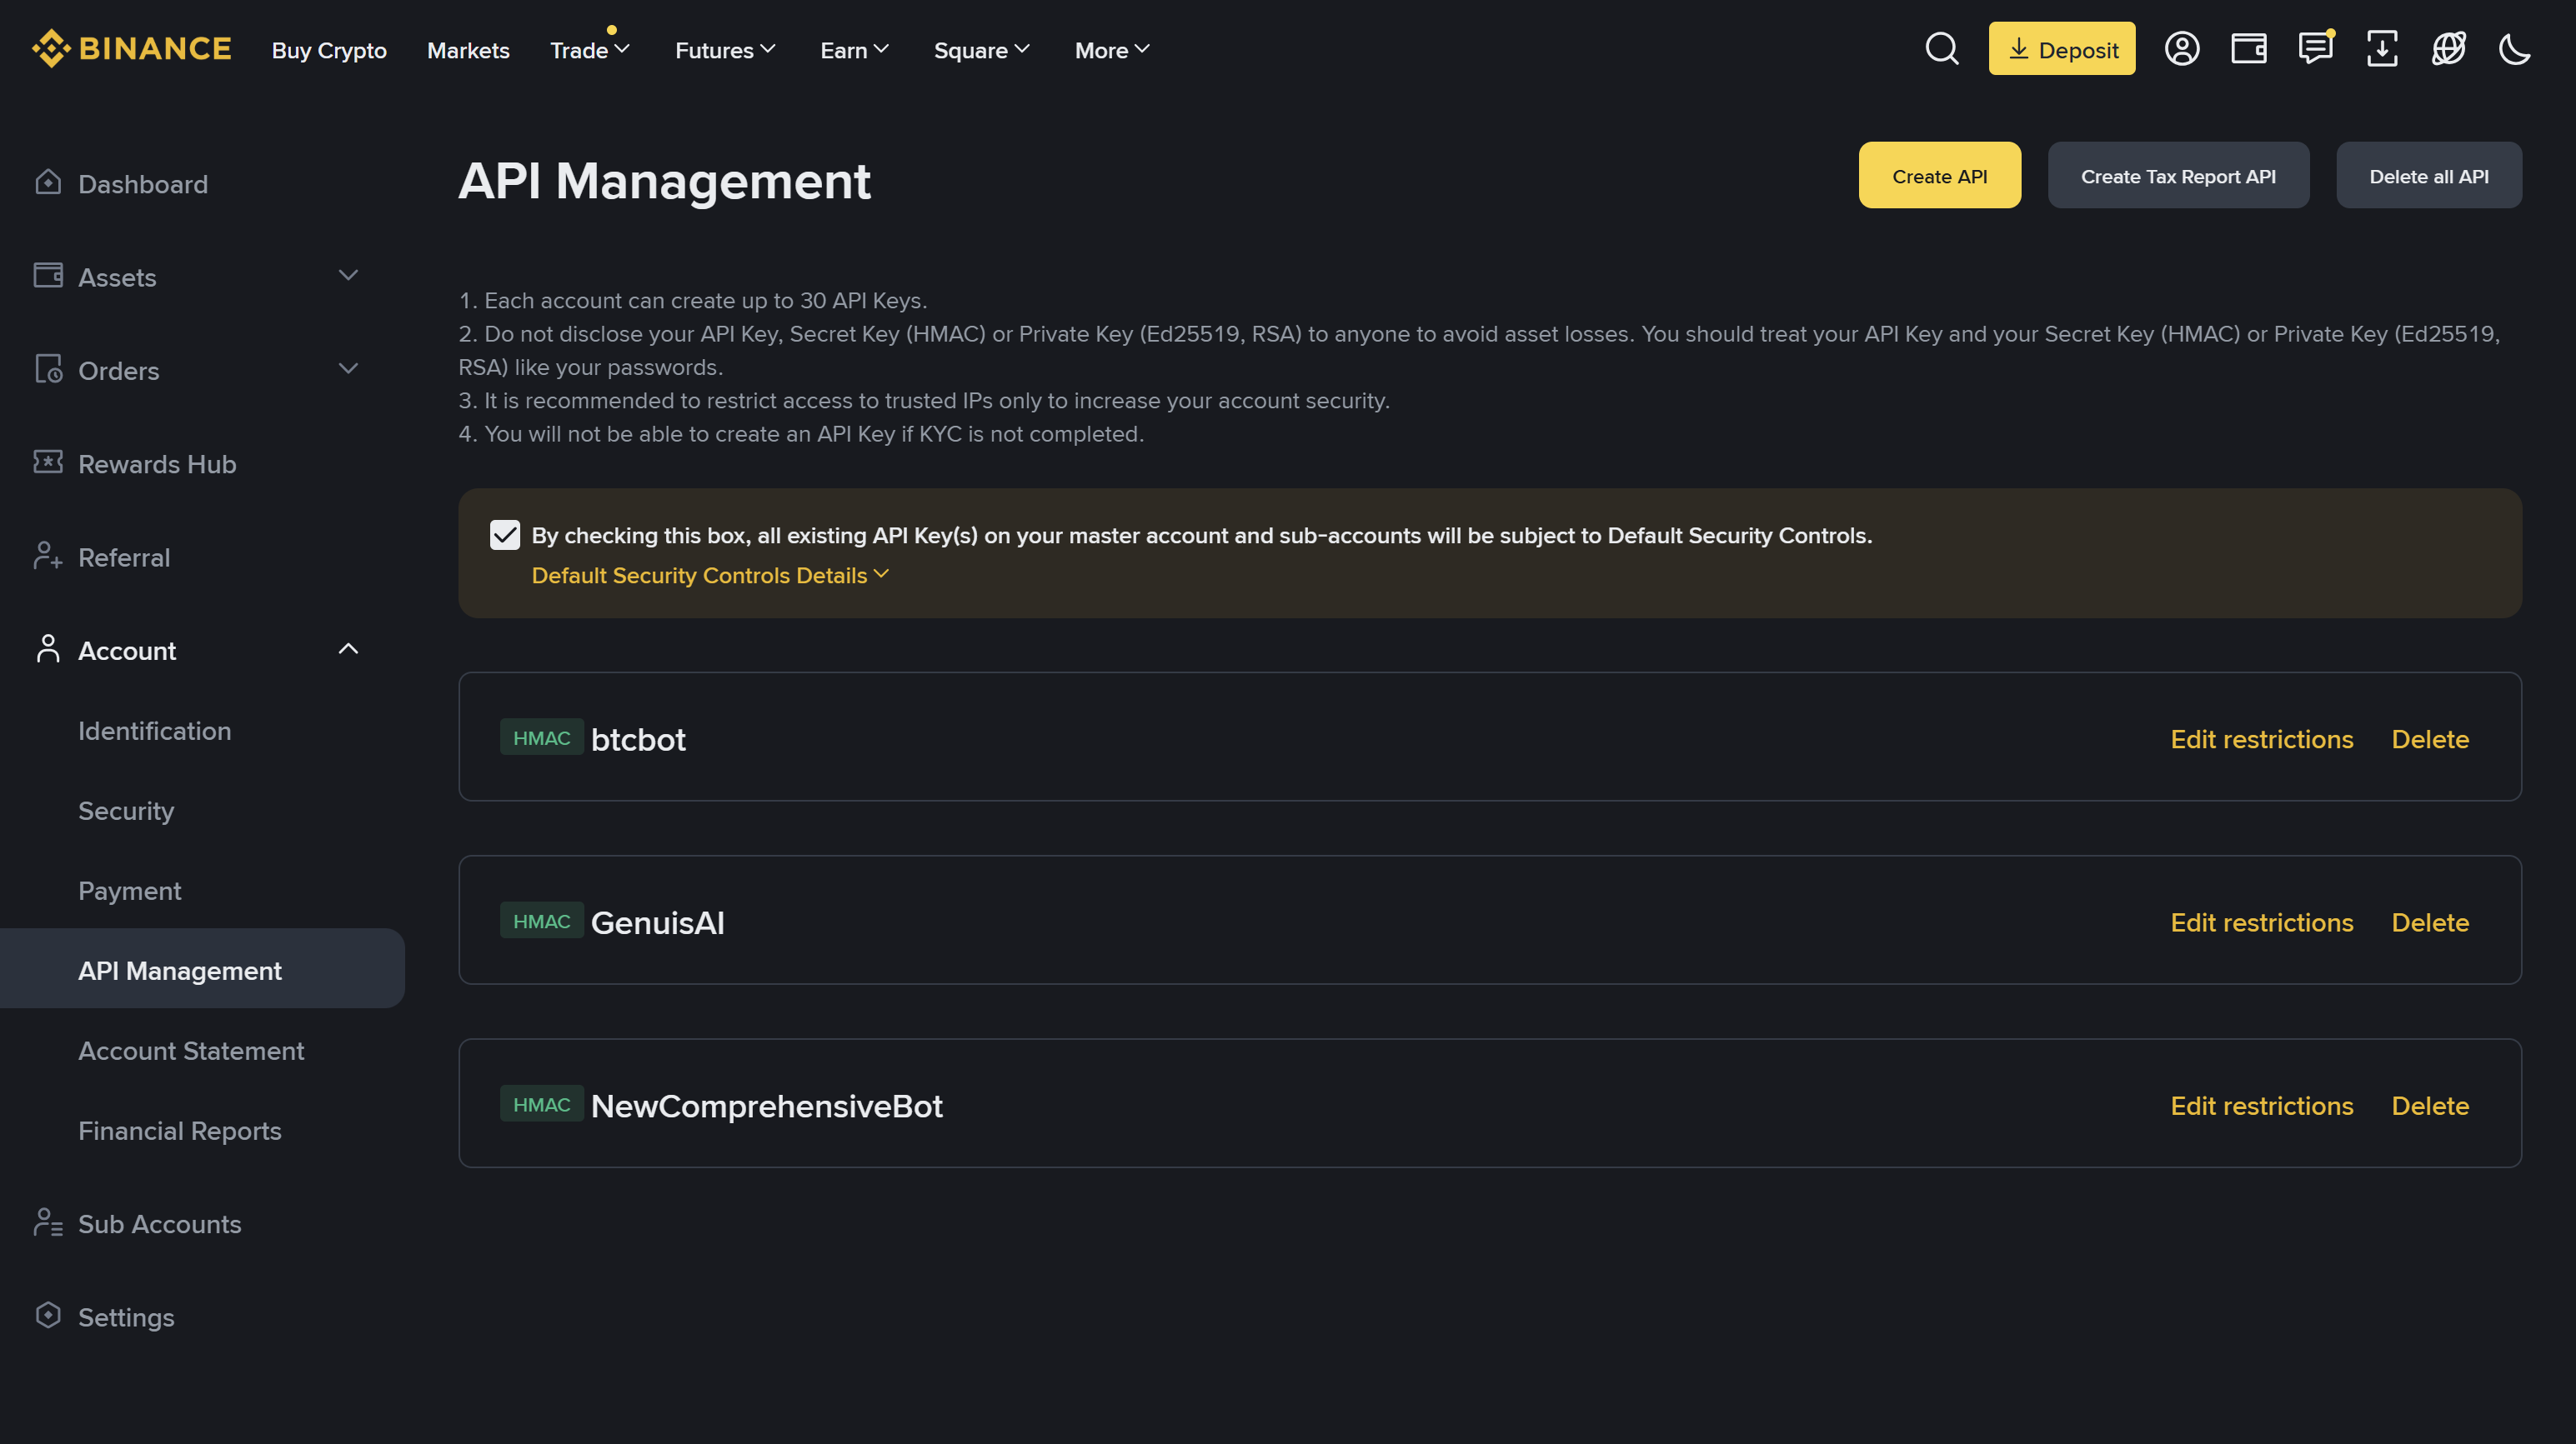Click the Binance logo
2576x1444 pixels.
click(131, 49)
